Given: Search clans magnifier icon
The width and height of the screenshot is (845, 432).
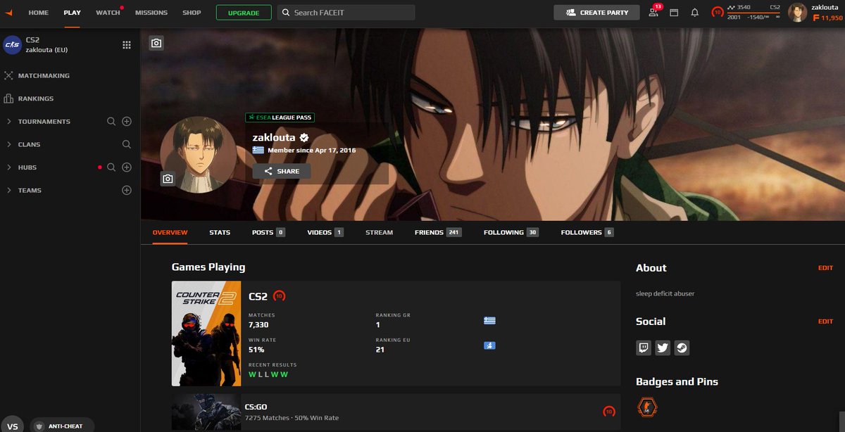Looking at the screenshot, I should [x=127, y=144].
